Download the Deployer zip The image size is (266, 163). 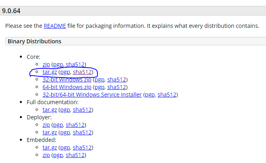click(x=46, y=125)
